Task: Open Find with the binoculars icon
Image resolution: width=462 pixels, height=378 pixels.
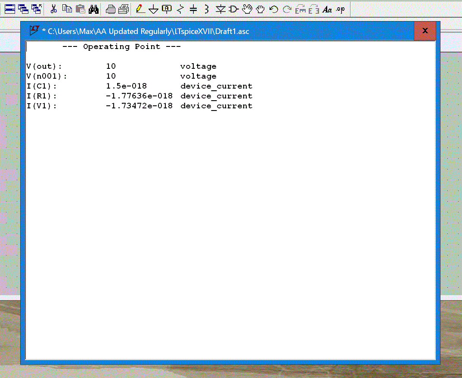Action: click(93, 9)
